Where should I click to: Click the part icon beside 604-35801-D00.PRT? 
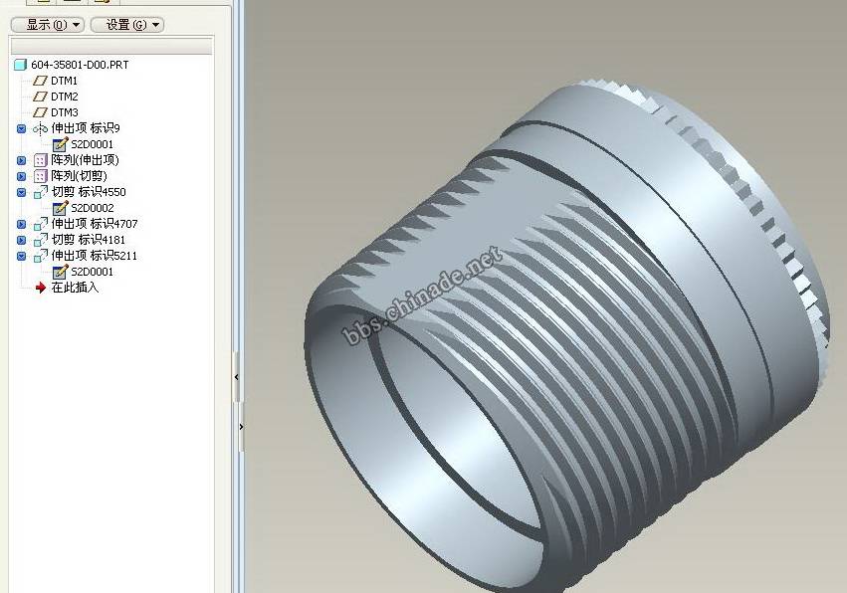tap(20, 65)
